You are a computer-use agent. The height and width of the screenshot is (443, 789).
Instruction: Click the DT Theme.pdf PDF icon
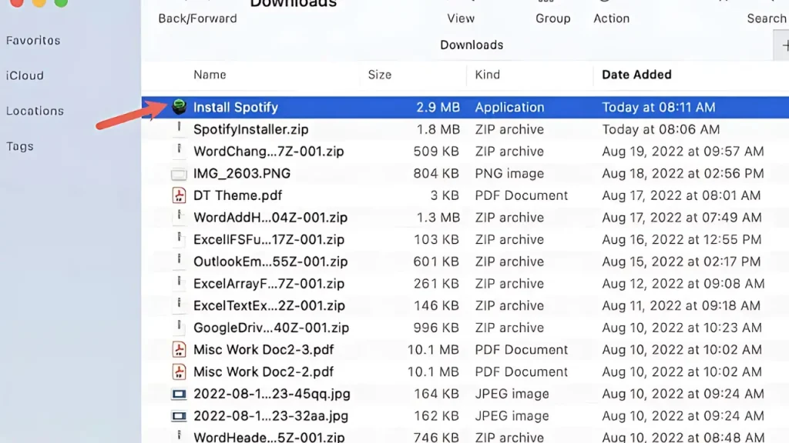179,195
